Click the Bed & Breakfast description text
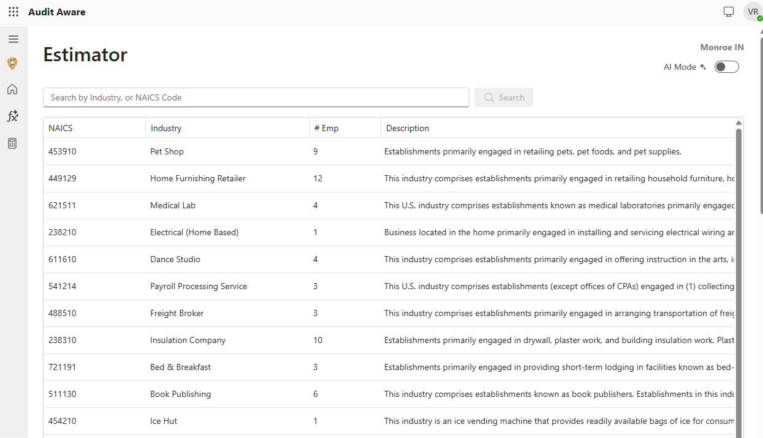This screenshot has height=438, width=763. [559, 367]
